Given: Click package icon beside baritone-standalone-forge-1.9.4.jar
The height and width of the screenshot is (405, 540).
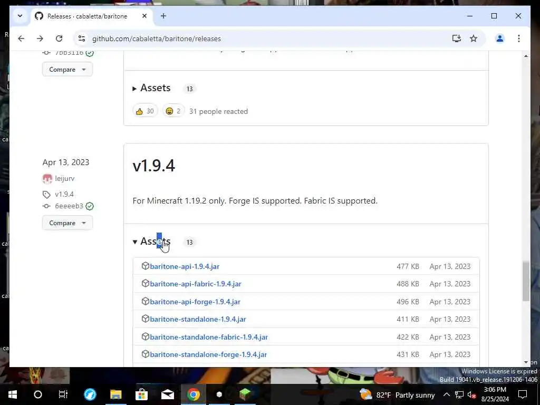Looking at the screenshot, I should [x=146, y=354].
